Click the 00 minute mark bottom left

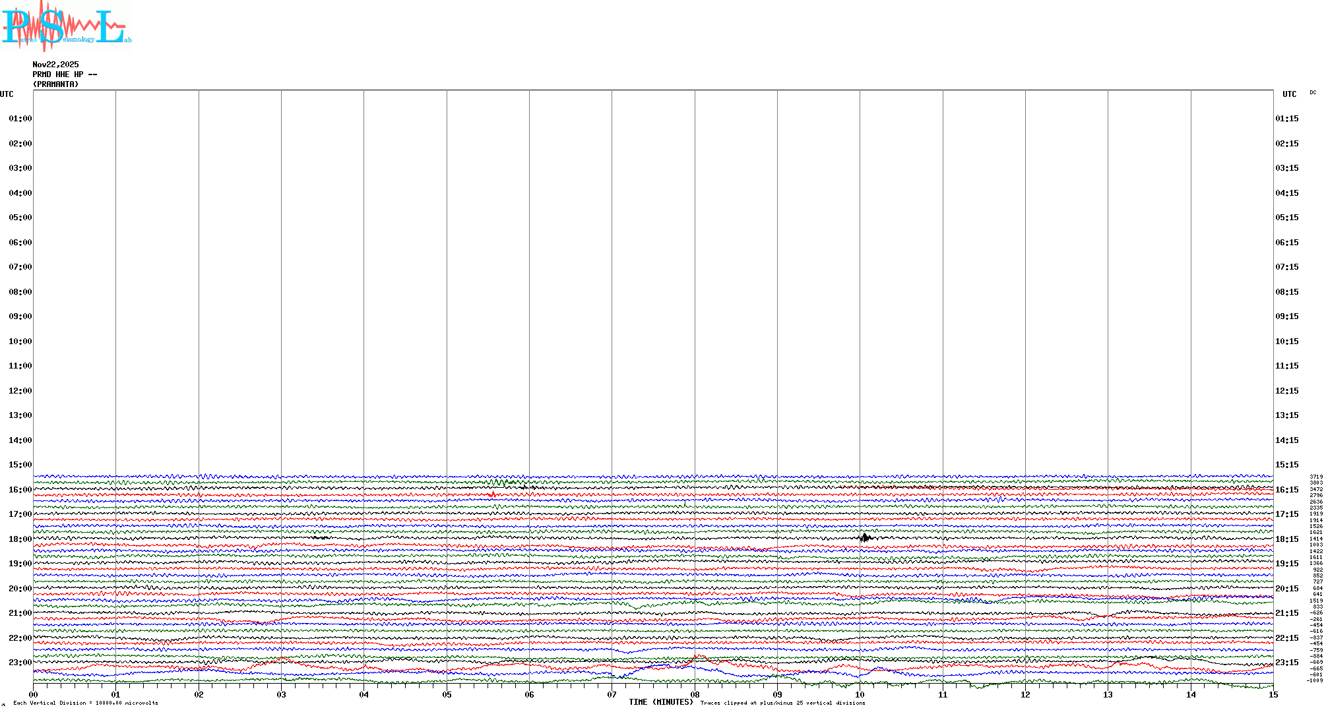[34, 694]
